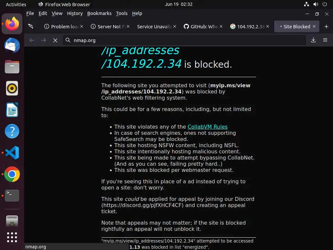Open Firefox hamburger application menu
The image size is (333, 250).
coord(325,40)
